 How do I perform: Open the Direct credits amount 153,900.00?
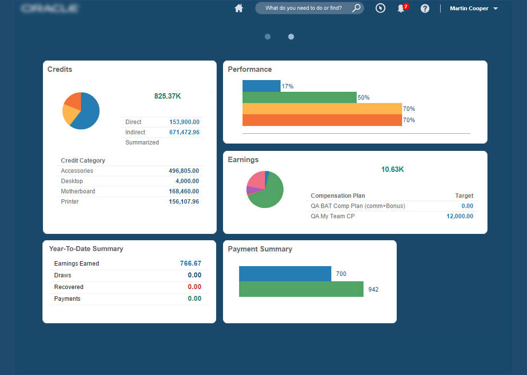tap(184, 122)
